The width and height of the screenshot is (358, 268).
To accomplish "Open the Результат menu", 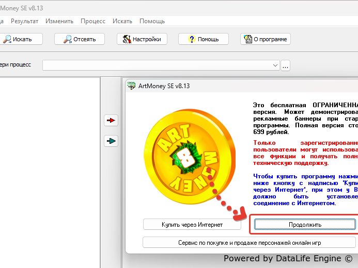I will pyautogui.click(x=25, y=21).
